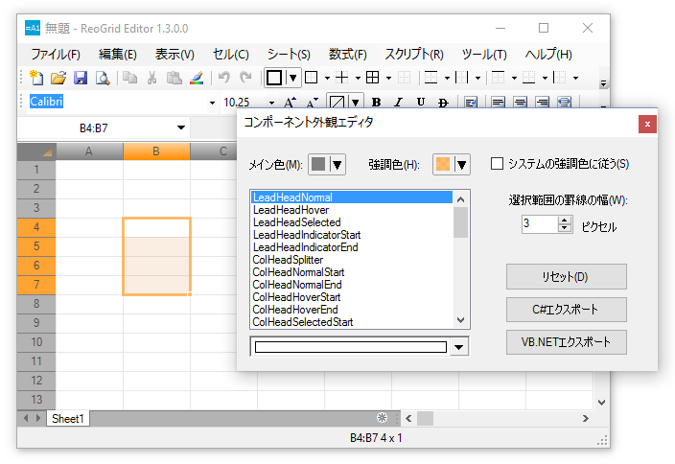This screenshot has width=675, height=464.
Task: Increase the selection border width stepper
Action: 565,220
